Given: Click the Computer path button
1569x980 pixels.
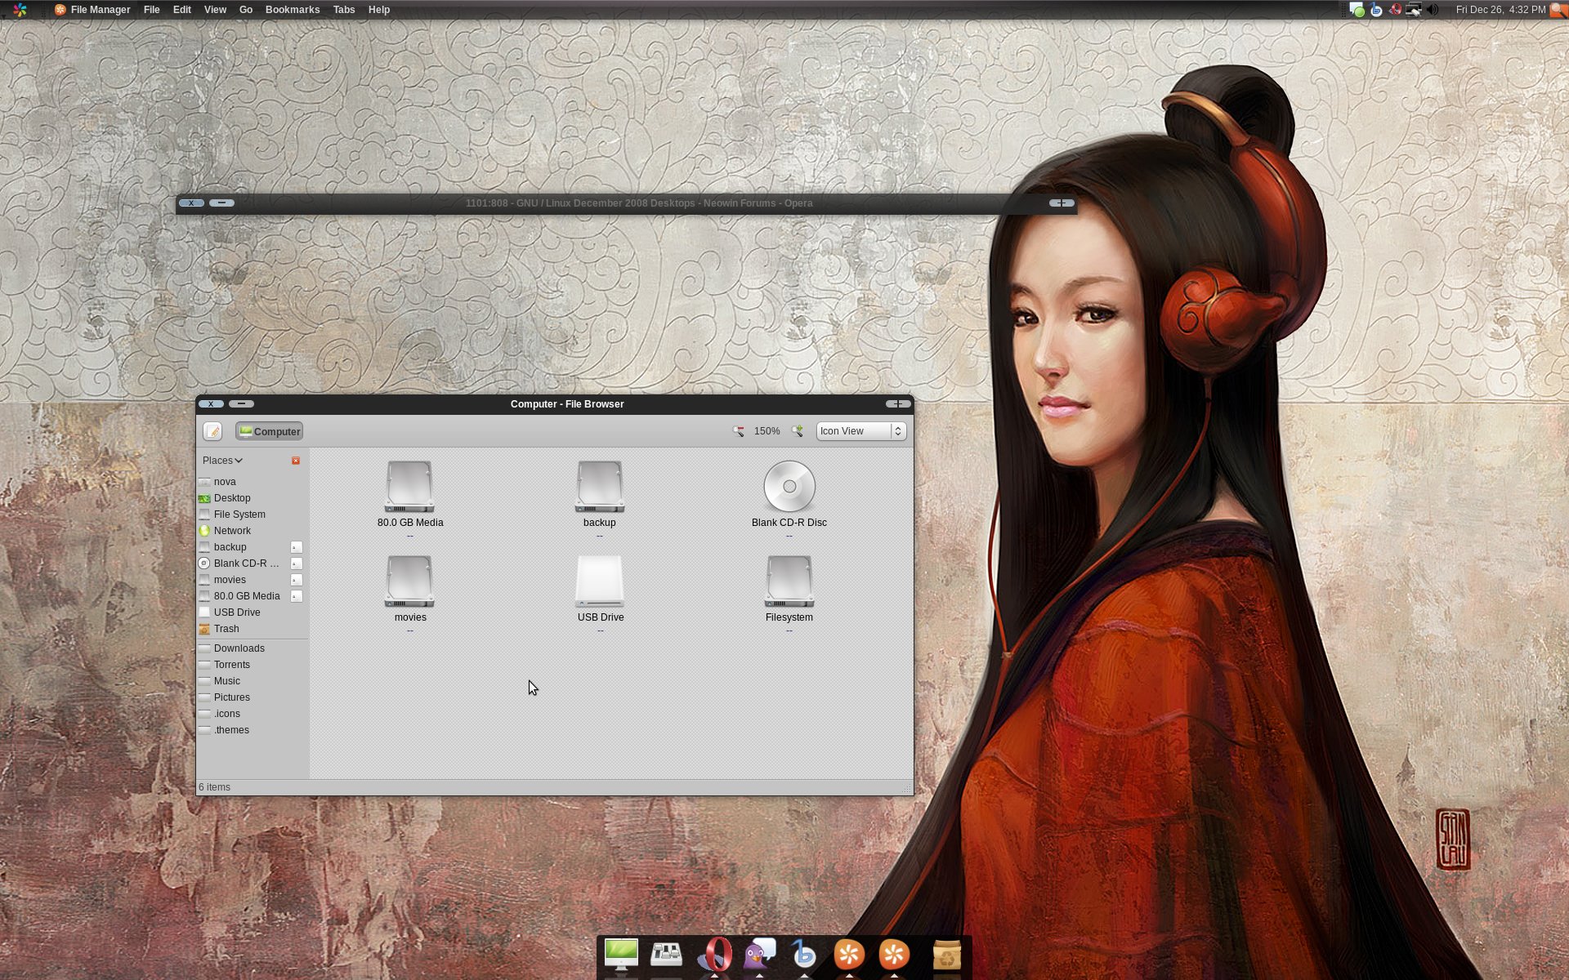Looking at the screenshot, I should [270, 431].
